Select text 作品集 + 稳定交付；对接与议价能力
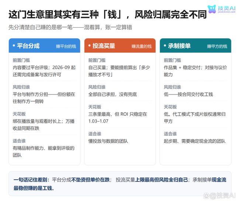 click(x=195, y=71)
